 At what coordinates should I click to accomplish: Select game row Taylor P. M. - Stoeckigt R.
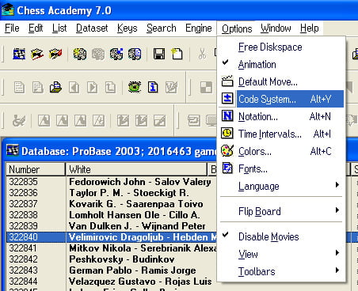click(111, 193)
